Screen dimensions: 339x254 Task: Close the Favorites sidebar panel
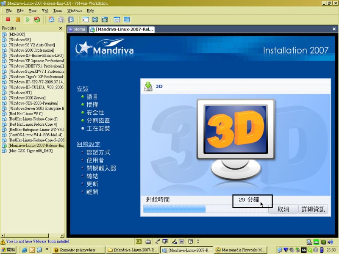(61, 28)
